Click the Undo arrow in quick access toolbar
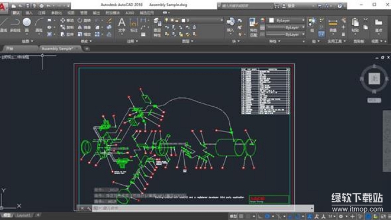The height and width of the screenshot is (220, 391). [48, 5]
